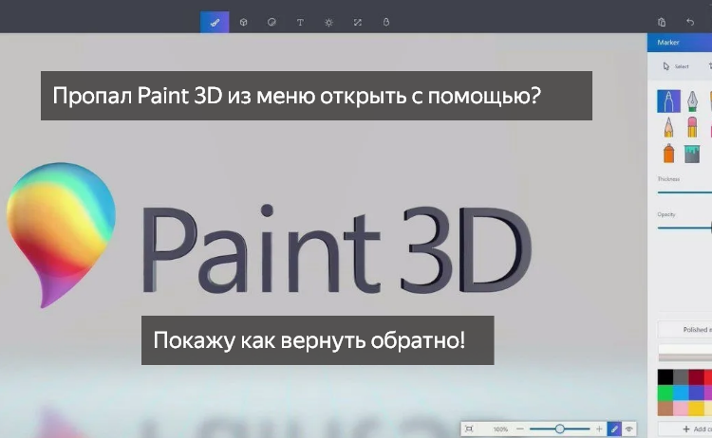Viewport: 712px width, 438px height.
Task: Click the Paste clipboard icon
Action: pos(662,22)
